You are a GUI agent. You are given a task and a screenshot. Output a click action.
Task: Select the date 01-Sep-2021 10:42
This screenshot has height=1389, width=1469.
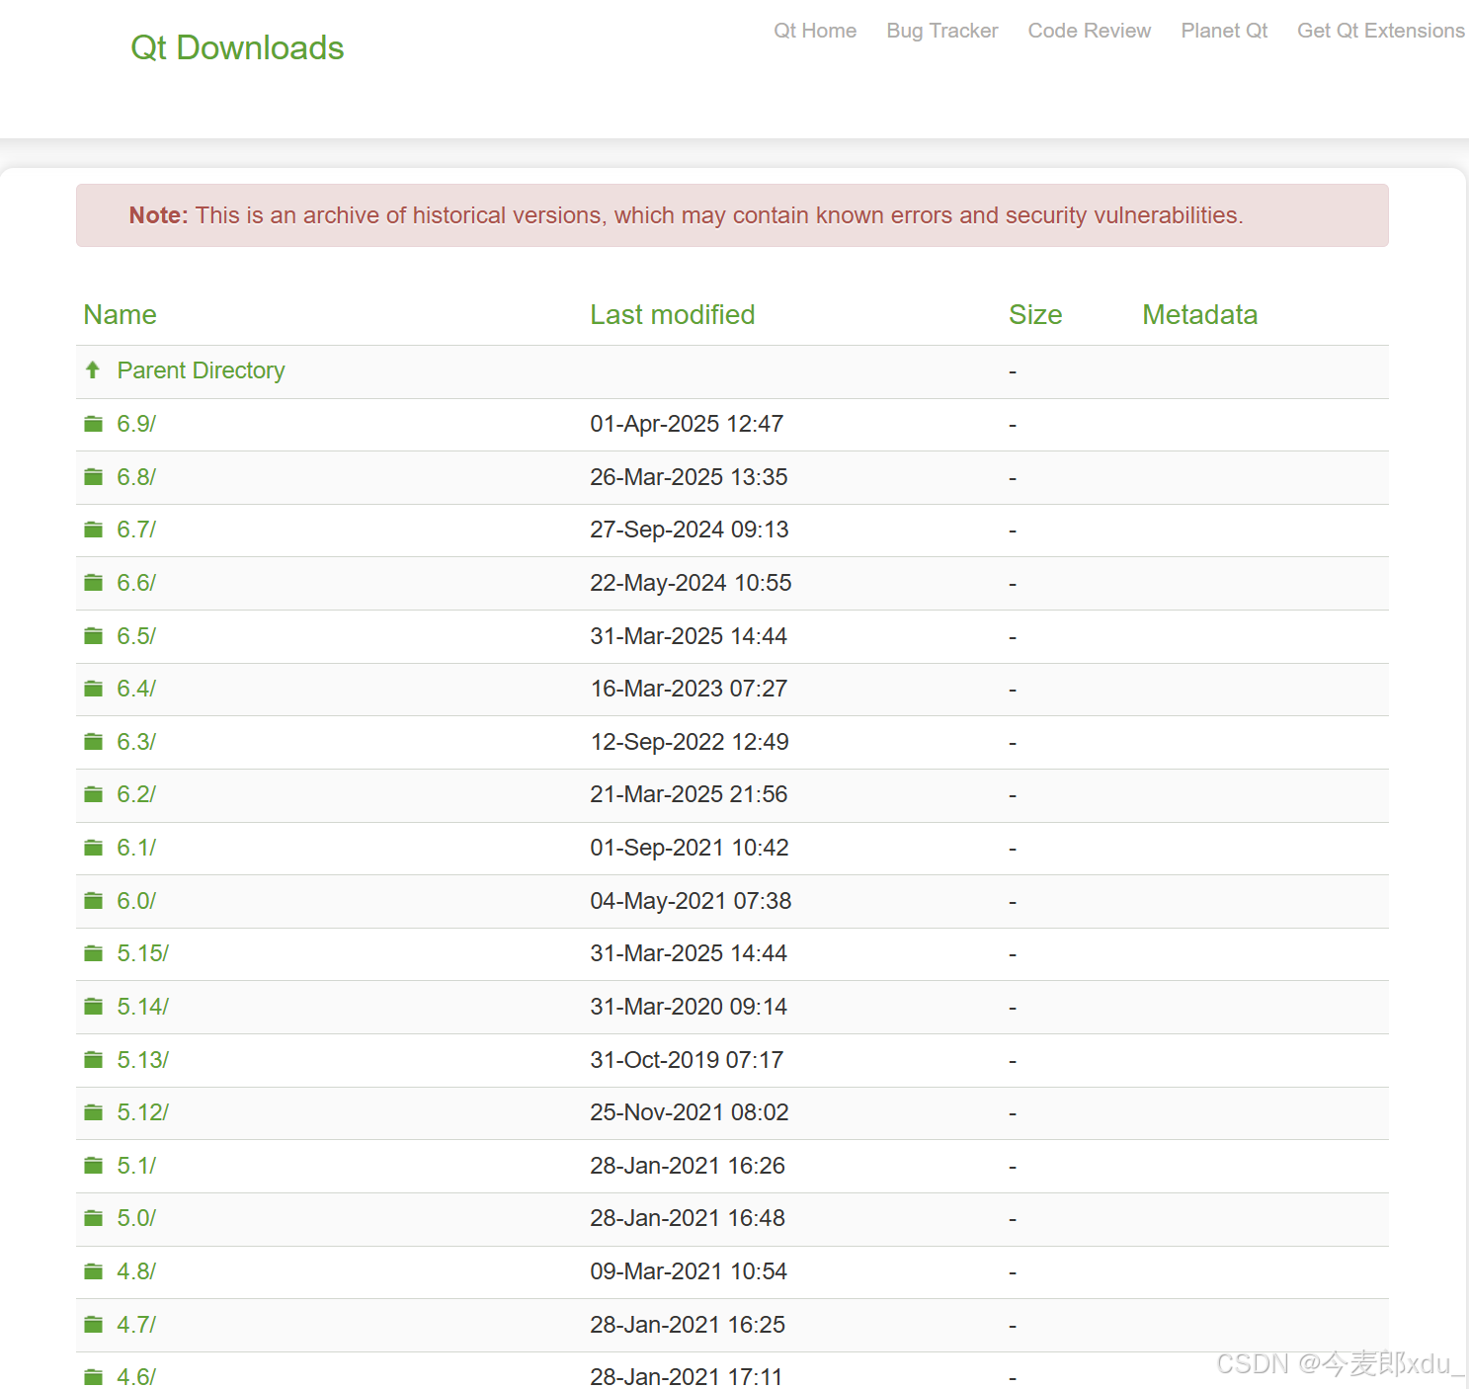pos(690,848)
